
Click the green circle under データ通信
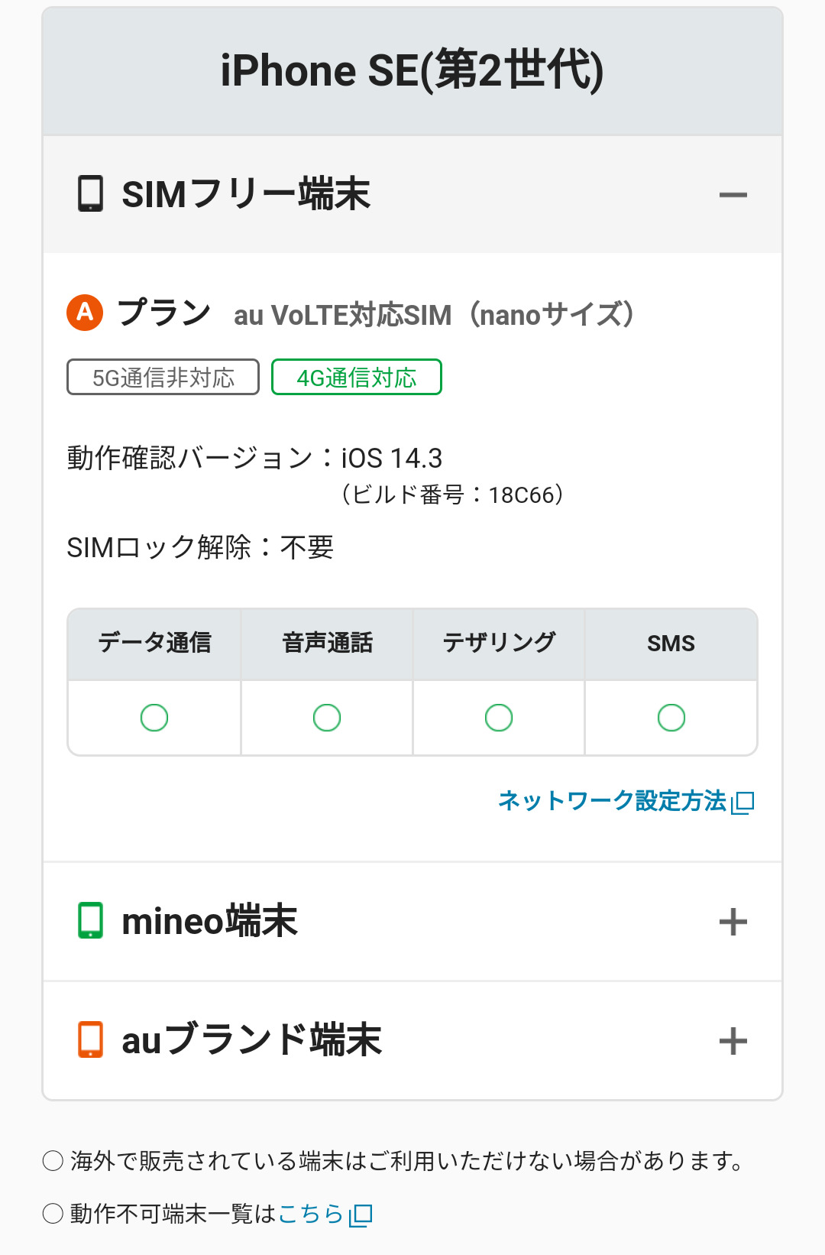pyautogui.click(x=154, y=718)
